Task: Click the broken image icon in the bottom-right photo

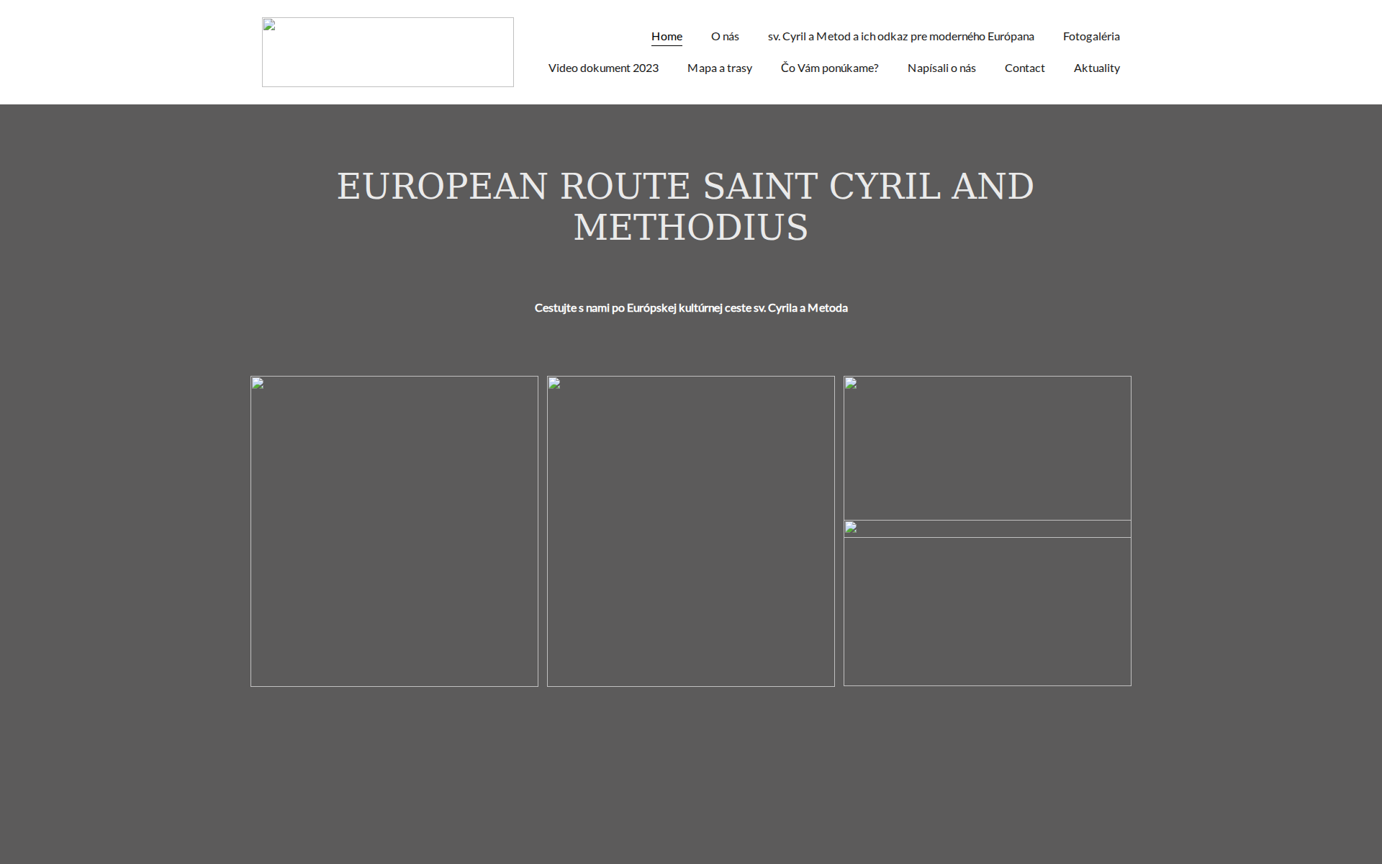Action: 852,528
